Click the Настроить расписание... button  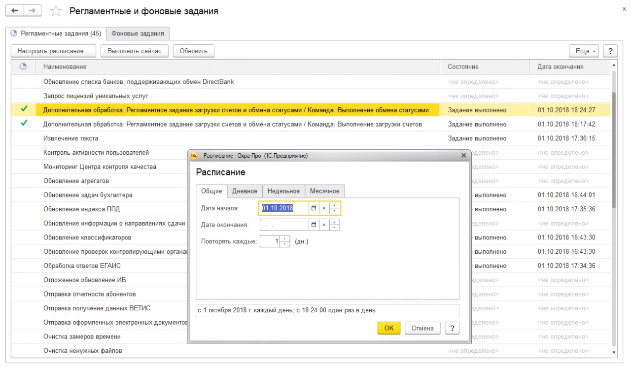click(53, 51)
